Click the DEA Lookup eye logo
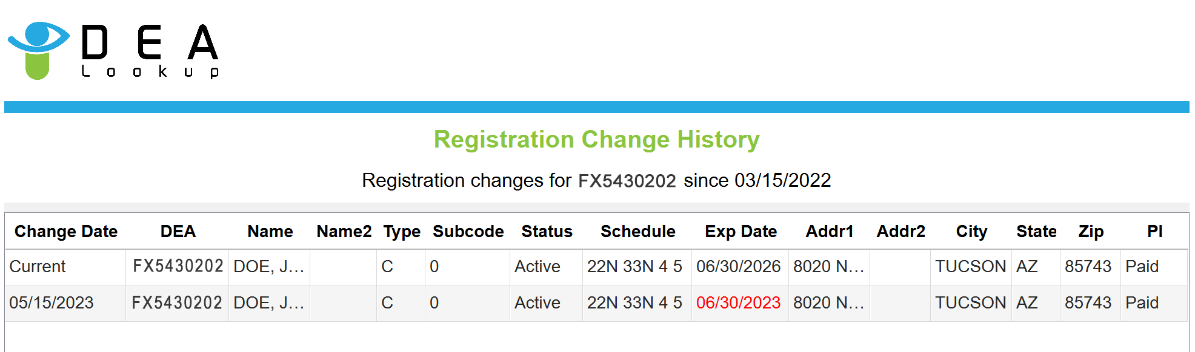1195x352 pixels. coord(38,50)
